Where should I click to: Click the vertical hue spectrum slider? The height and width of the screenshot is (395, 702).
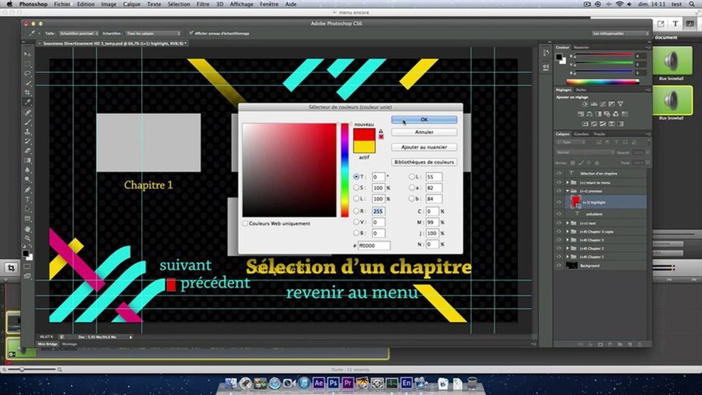tap(345, 170)
